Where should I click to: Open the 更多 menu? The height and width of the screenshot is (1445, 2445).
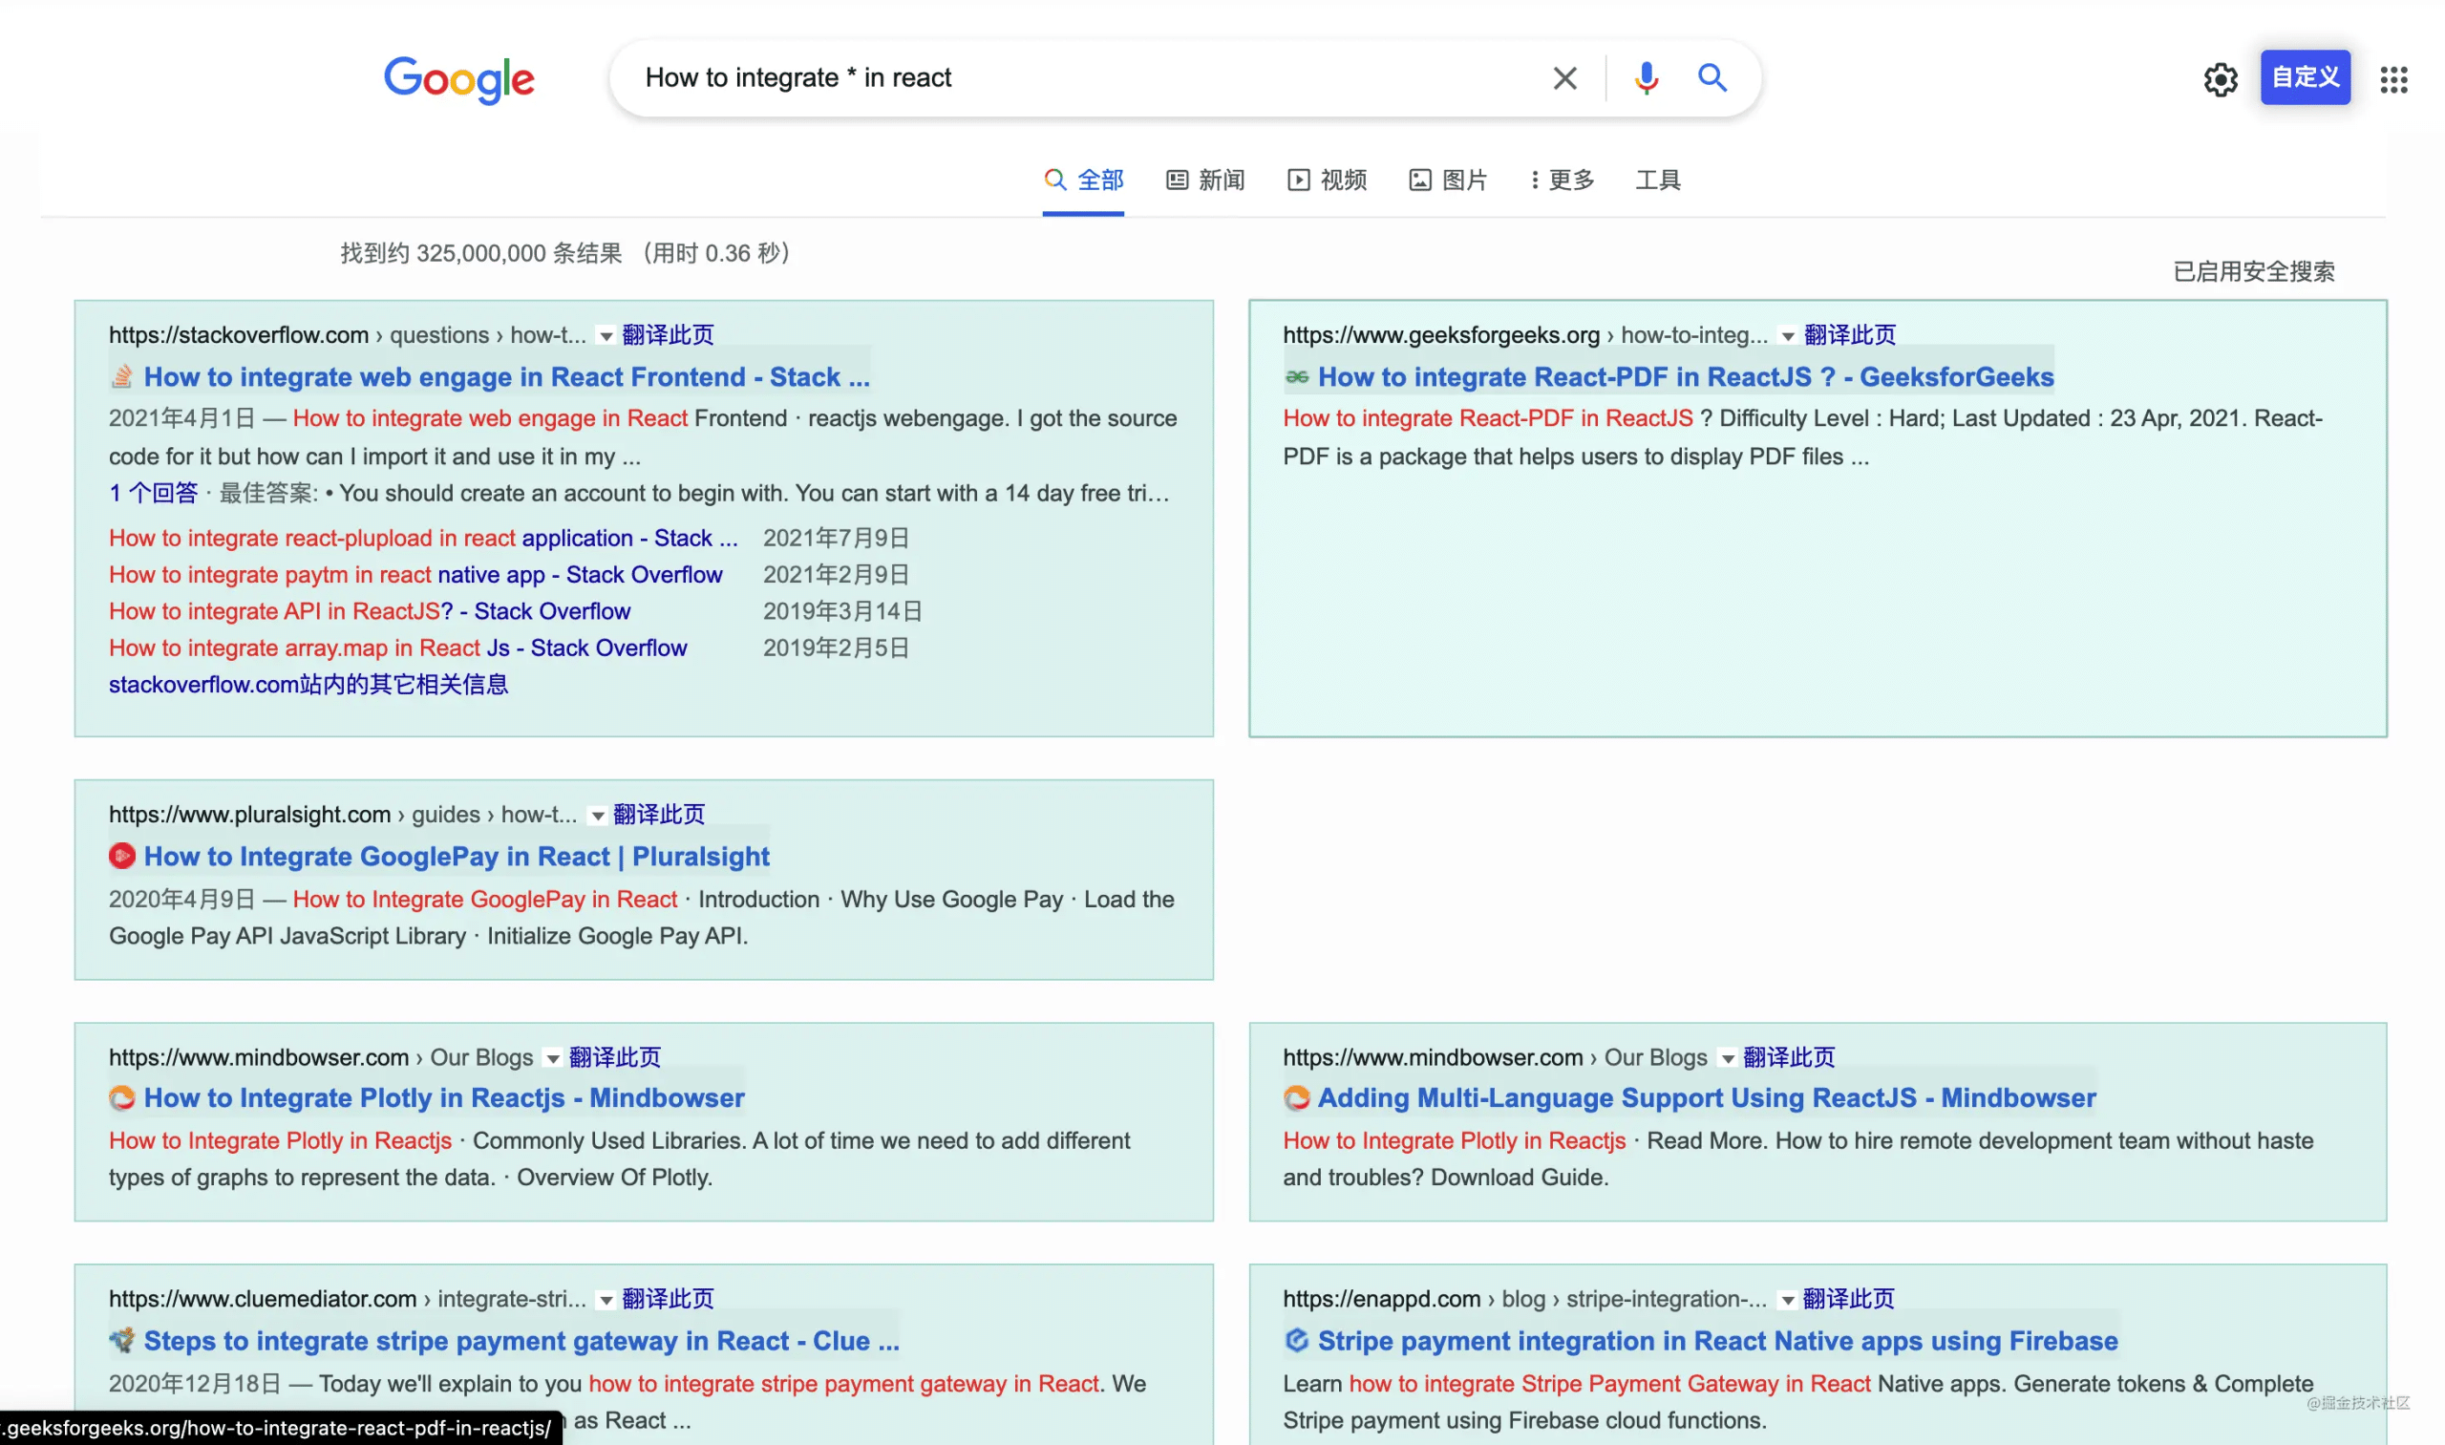[x=1563, y=181]
